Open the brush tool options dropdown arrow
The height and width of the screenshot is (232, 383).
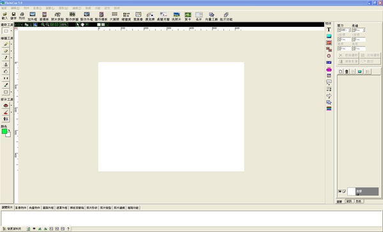(11, 44)
